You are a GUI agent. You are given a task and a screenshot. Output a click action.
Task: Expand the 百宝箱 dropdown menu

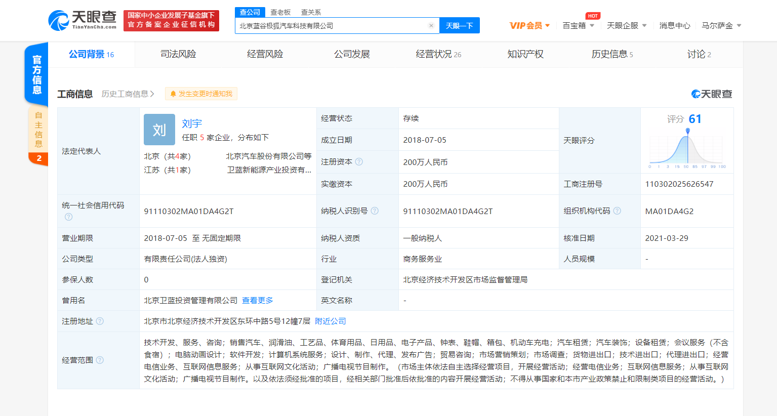click(x=579, y=26)
